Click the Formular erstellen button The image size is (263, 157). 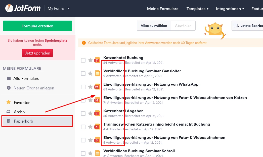(37, 26)
